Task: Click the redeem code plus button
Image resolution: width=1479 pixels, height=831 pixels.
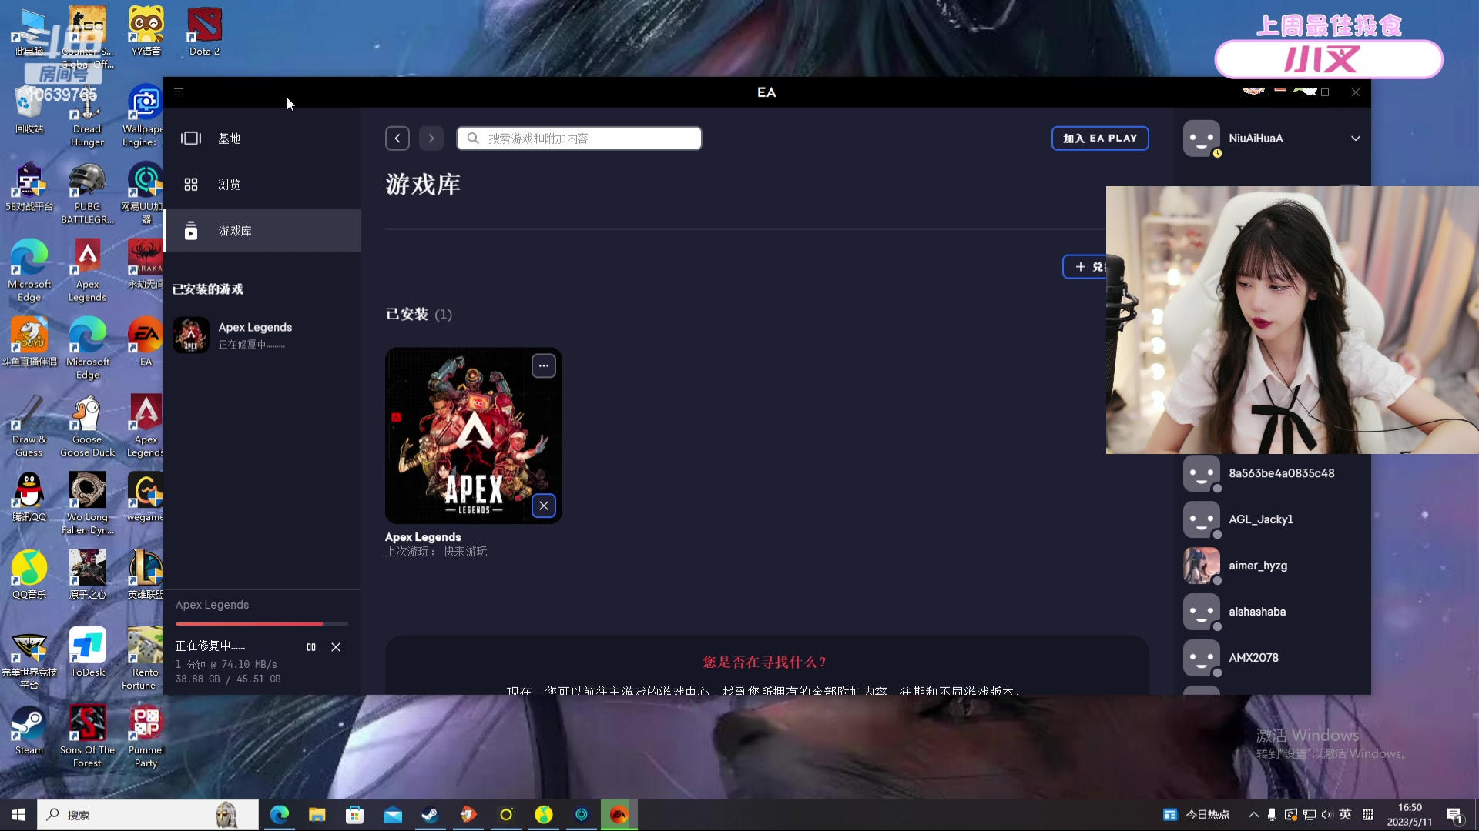Action: 1085,266
